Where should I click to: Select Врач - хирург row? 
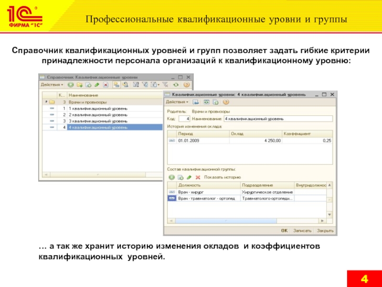(247, 192)
